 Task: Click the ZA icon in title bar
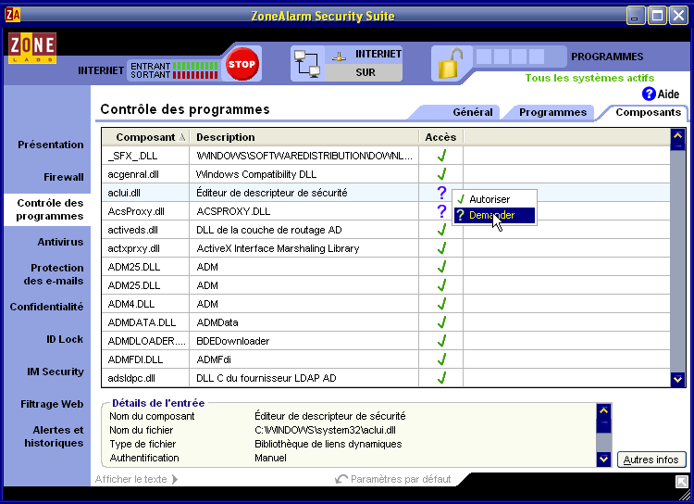click(x=12, y=15)
